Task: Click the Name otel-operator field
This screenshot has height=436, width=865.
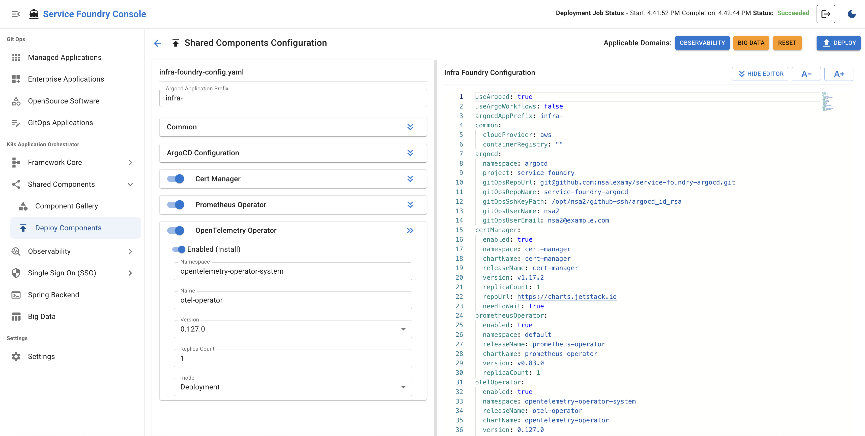Action: [x=293, y=300]
